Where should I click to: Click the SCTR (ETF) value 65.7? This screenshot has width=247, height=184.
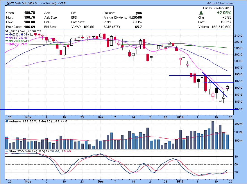pyautogui.click(x=138, y=27)
